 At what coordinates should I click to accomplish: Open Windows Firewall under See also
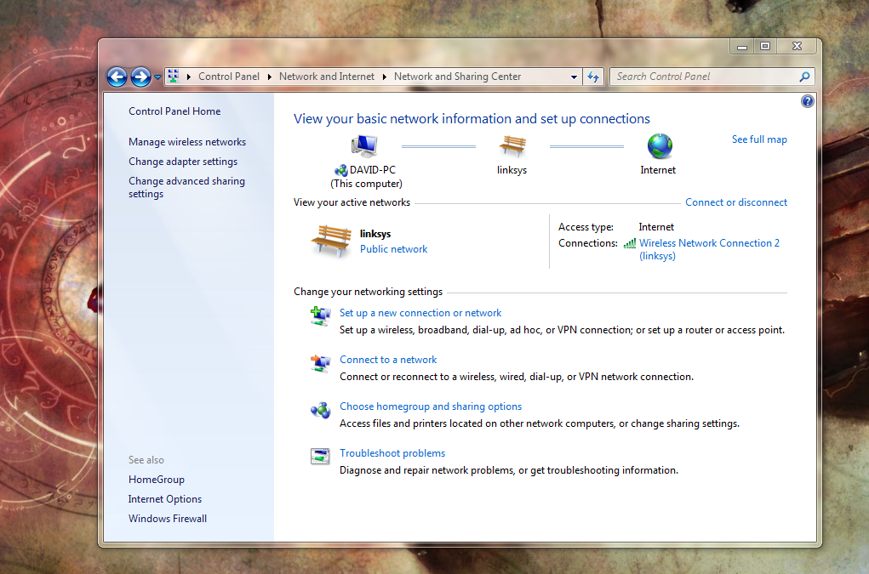(168, 519)
